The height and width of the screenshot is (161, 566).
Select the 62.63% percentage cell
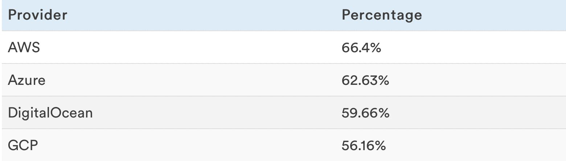365,80
